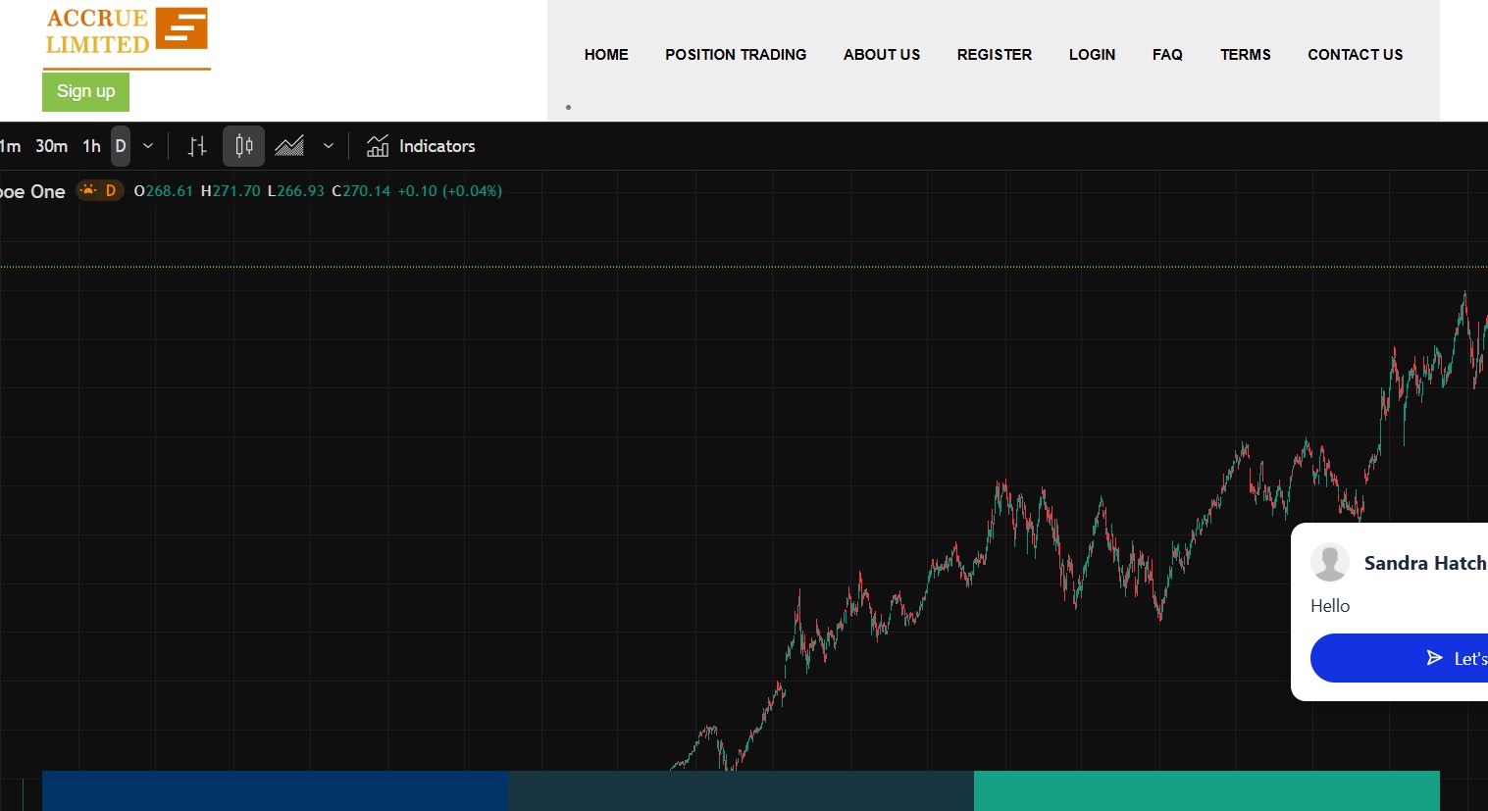
Task: Click the paper plane icon in the chat button
Action: [x=1434, y=658]
